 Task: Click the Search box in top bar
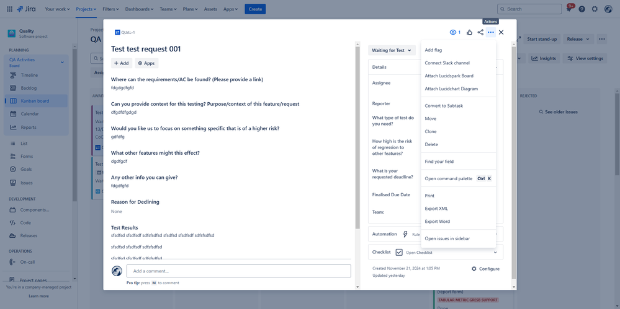530,9
